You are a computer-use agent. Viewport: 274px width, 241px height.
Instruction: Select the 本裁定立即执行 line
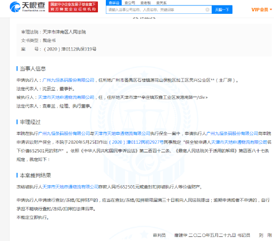[33, 217]
